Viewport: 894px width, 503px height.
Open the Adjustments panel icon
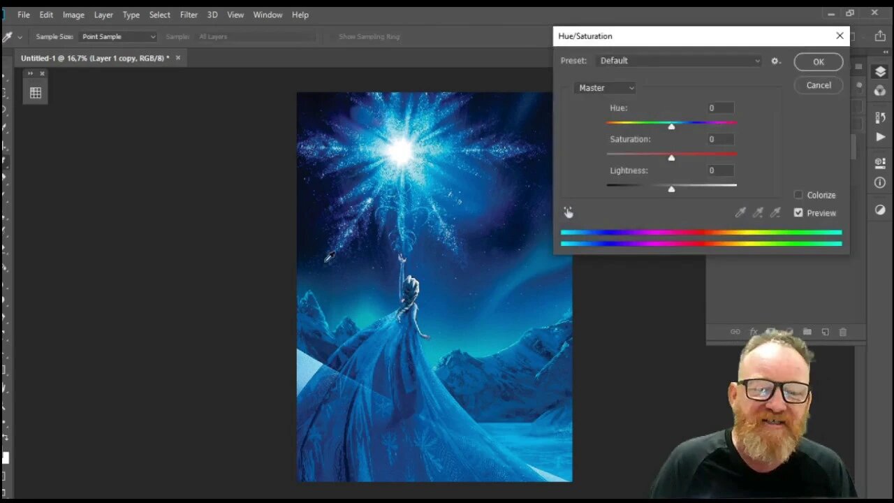click(880, 210)
